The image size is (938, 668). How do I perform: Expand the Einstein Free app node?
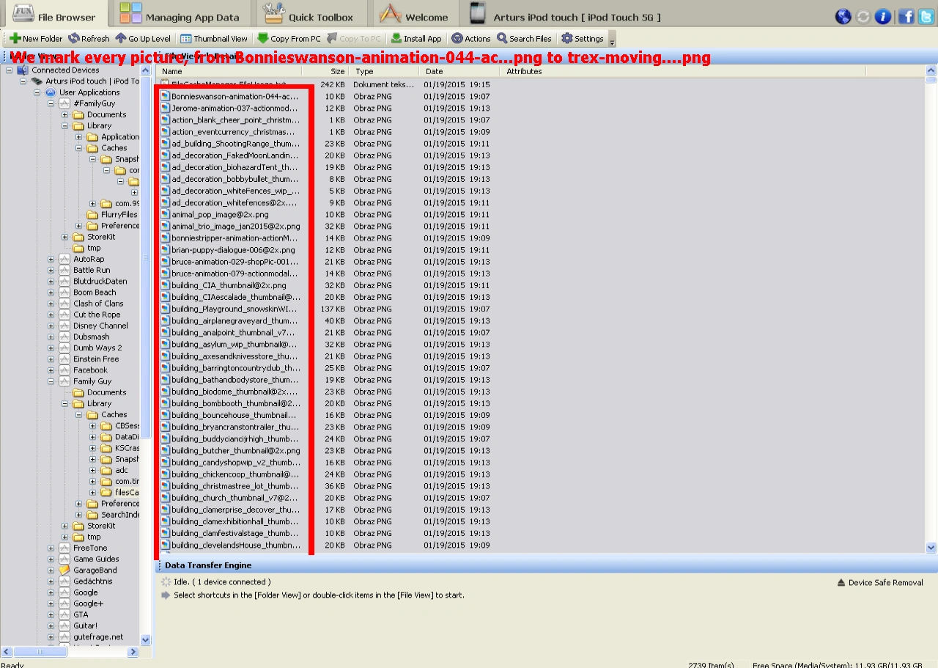(51, 359)
